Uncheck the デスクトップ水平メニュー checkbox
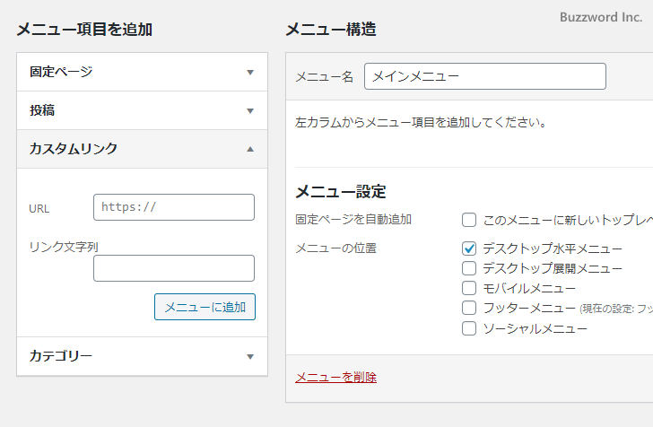Screen dimensions: 653x427 [468, 248]
